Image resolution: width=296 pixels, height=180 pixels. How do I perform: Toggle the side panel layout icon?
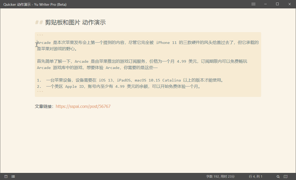click(x=6, y=176)
